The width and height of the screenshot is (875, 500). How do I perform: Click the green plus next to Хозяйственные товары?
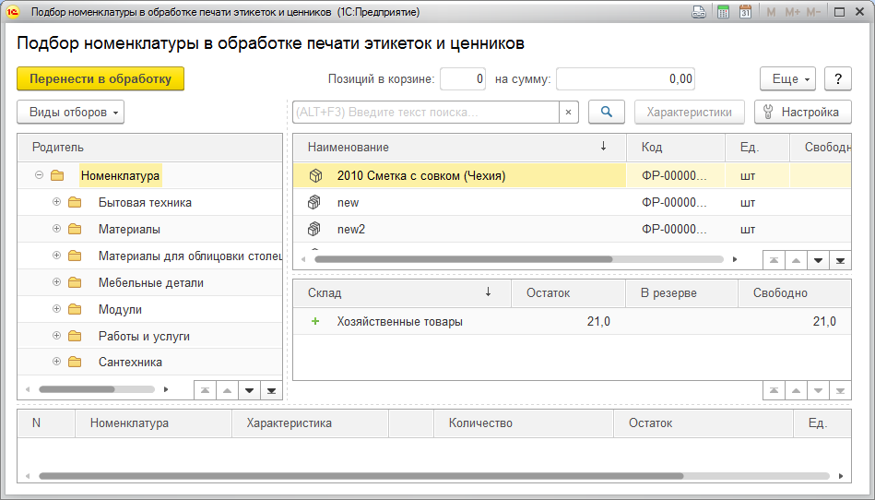click(x=315, y=321)
